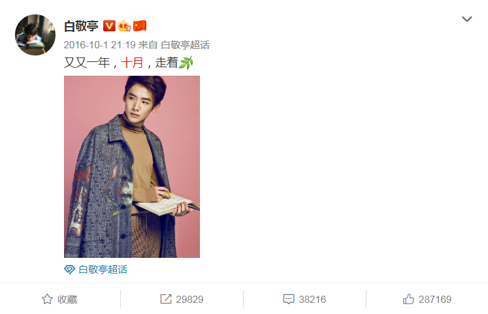Screen dimensions: 488x314
Task: Click the crown membership badge icon
Action: 124,26
